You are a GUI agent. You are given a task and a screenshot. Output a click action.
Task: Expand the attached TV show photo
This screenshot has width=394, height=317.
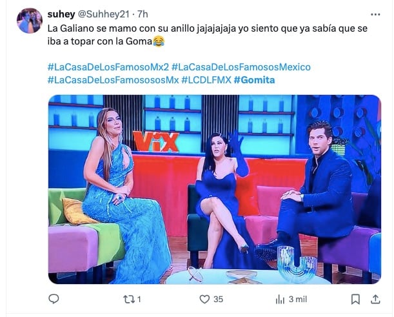(x=215, y=189)
